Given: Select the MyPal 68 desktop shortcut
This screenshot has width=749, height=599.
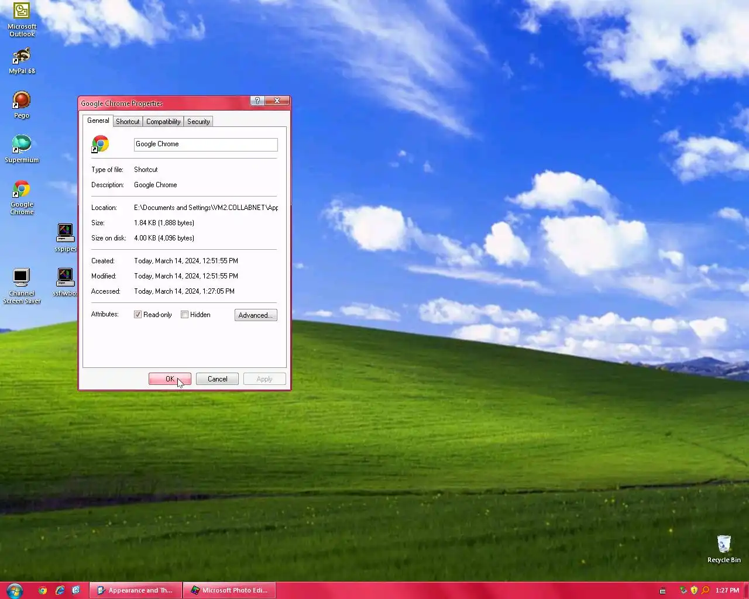Looking at the screenshot, I should [x=22, y=61].
